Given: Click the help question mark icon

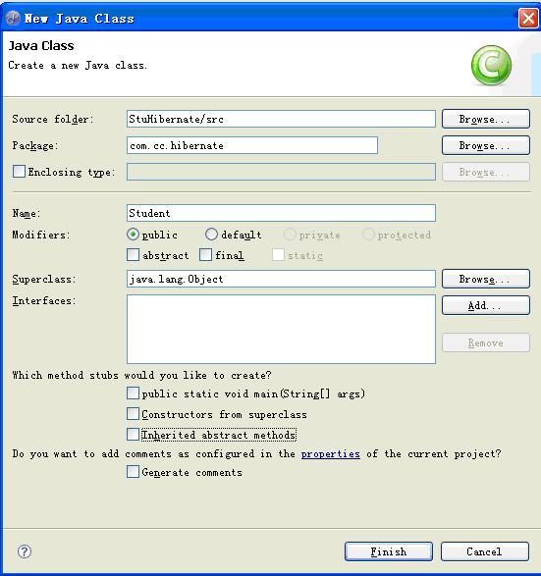Looking at the screenshot, I should pos(25,551).
